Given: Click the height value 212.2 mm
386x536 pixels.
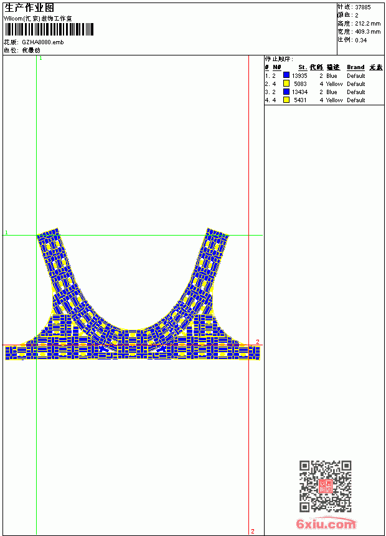Looking at the screenshot, I should (367, 24).
